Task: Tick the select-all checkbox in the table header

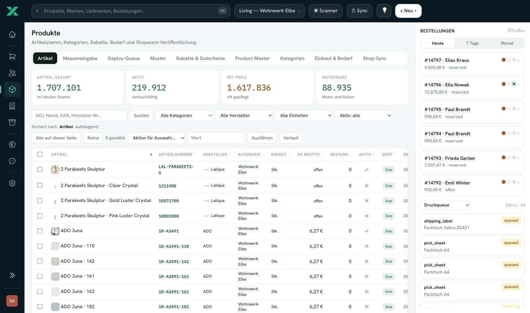Action: (40, 154)
